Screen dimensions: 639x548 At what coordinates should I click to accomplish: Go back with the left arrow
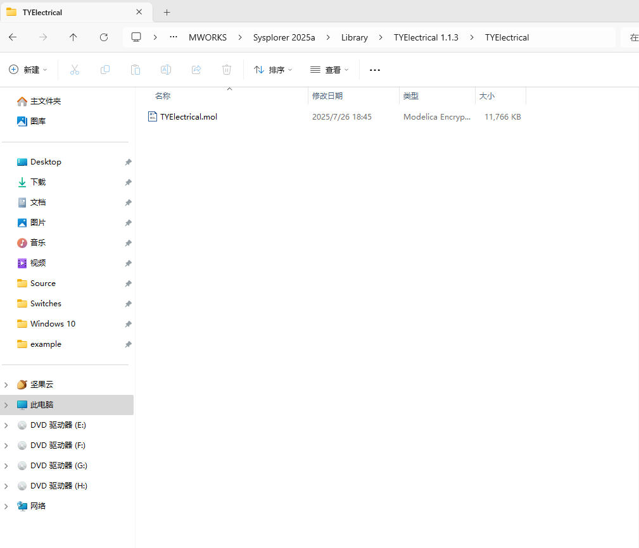pyautogui.click(x=13, y=37)
